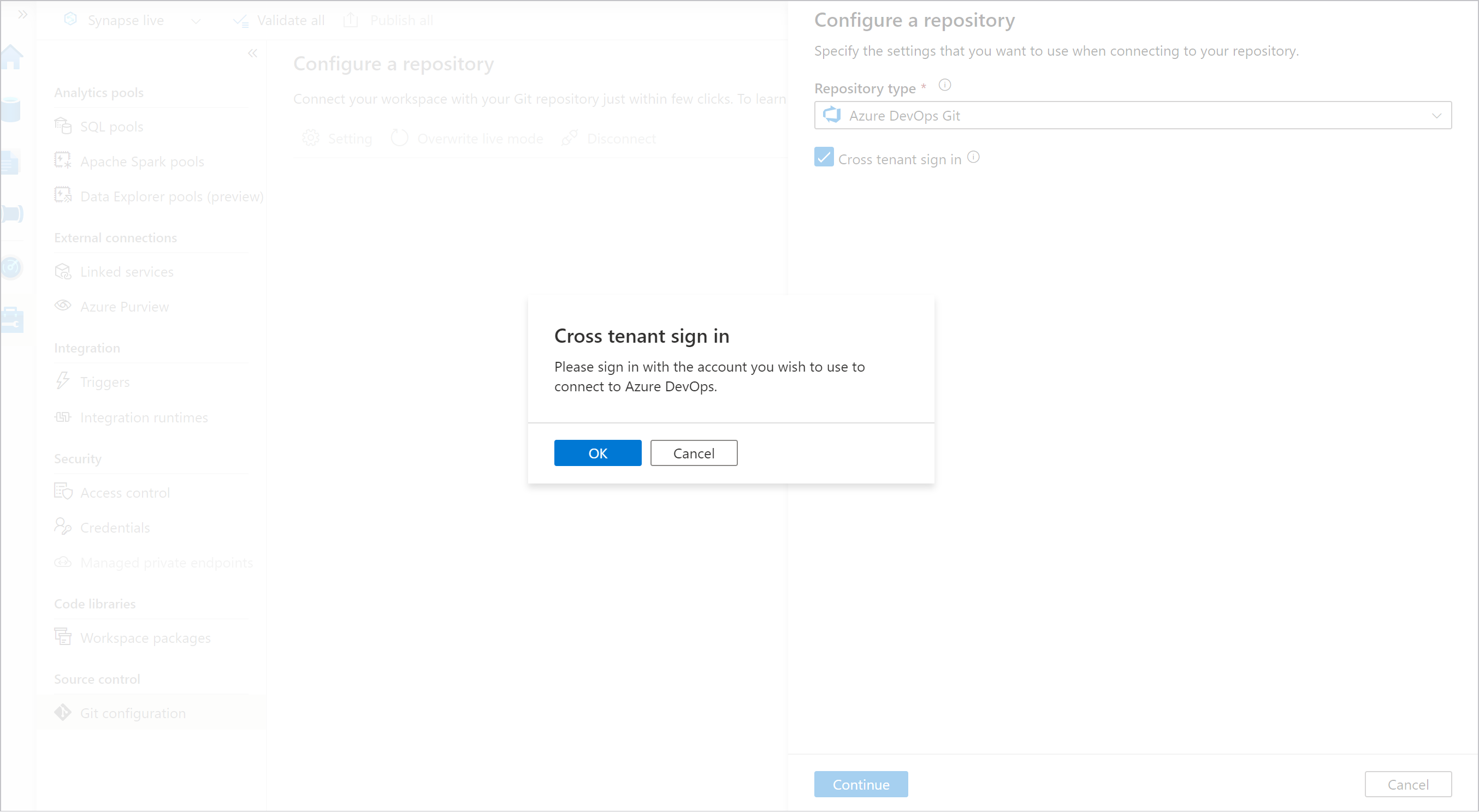
Task: Click the Triggers icon in Integration
Action: click(x=64, y=382)
